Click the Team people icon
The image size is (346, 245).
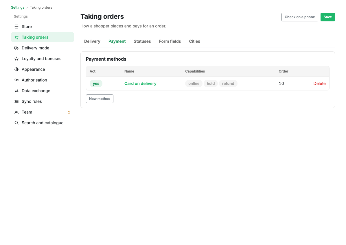[x=16, y=112]
